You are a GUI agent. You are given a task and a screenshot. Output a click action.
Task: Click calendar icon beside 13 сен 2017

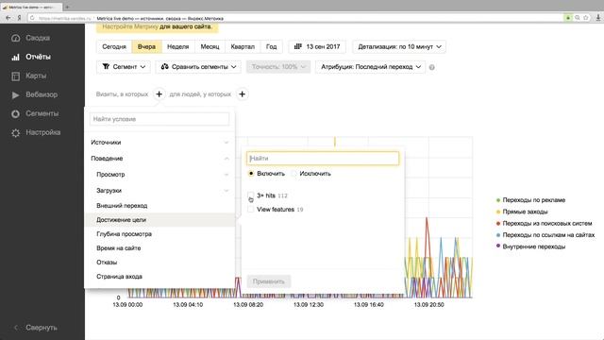(x=298, y=46)
